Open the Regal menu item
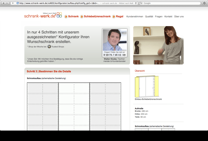 tap(120, 16)
